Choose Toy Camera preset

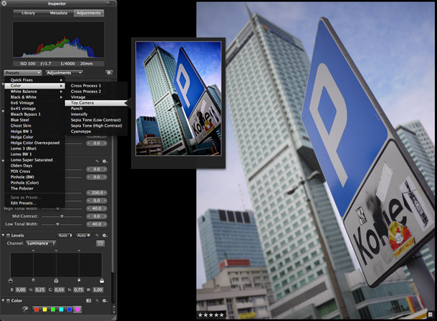tap(96, 103)
